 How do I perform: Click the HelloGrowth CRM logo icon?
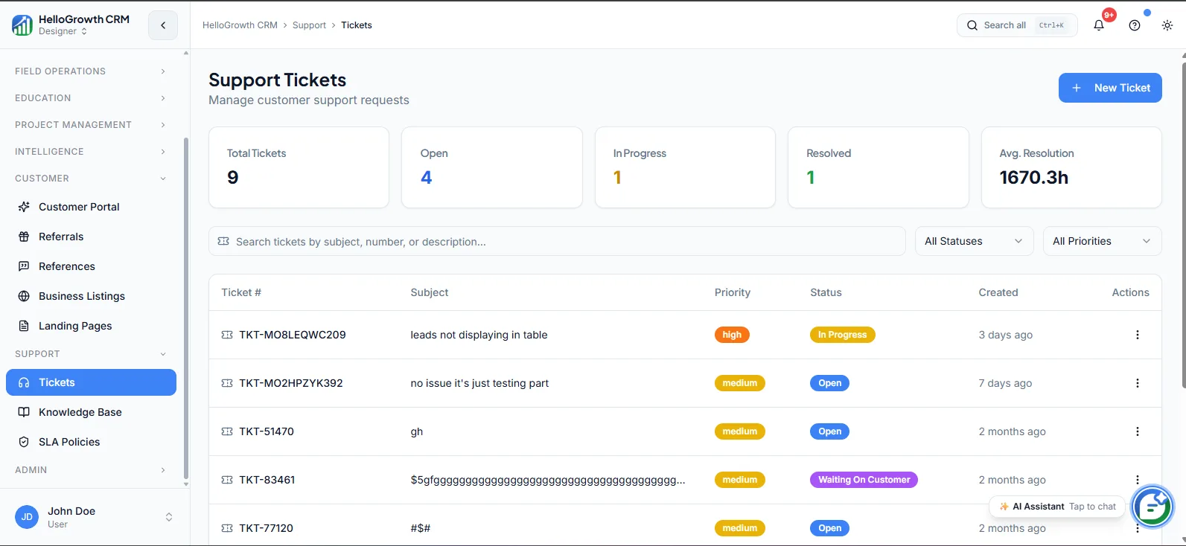click(22, 25)
